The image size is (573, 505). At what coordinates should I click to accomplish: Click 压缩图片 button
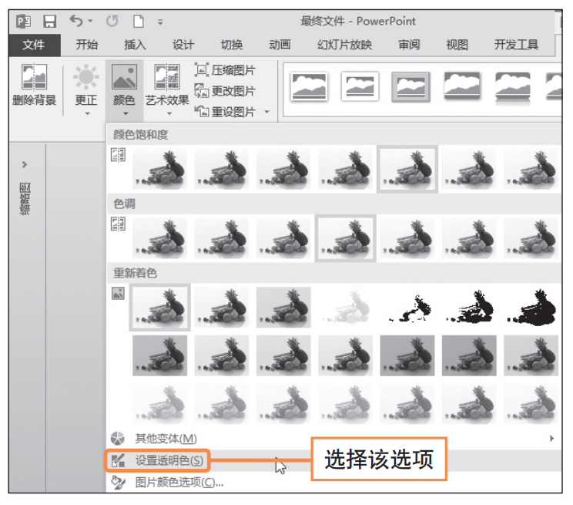225,70
